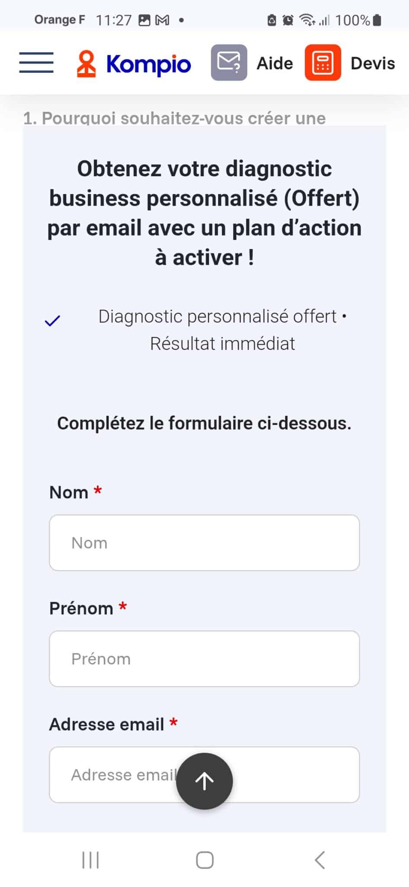Tap the Kompio logo icon
Screen dimensions: 409x887
(86, 64)
